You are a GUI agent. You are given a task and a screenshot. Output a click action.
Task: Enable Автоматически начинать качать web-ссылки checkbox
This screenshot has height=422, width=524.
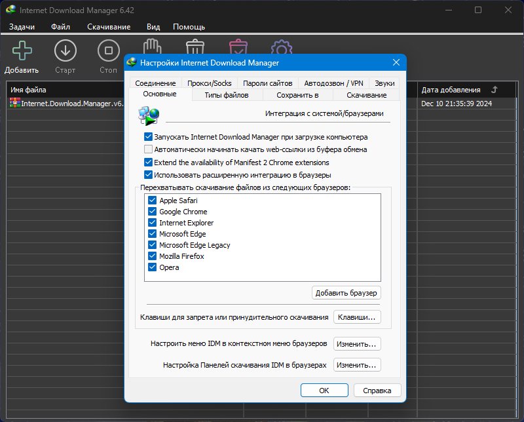click(x=148, y=149)
